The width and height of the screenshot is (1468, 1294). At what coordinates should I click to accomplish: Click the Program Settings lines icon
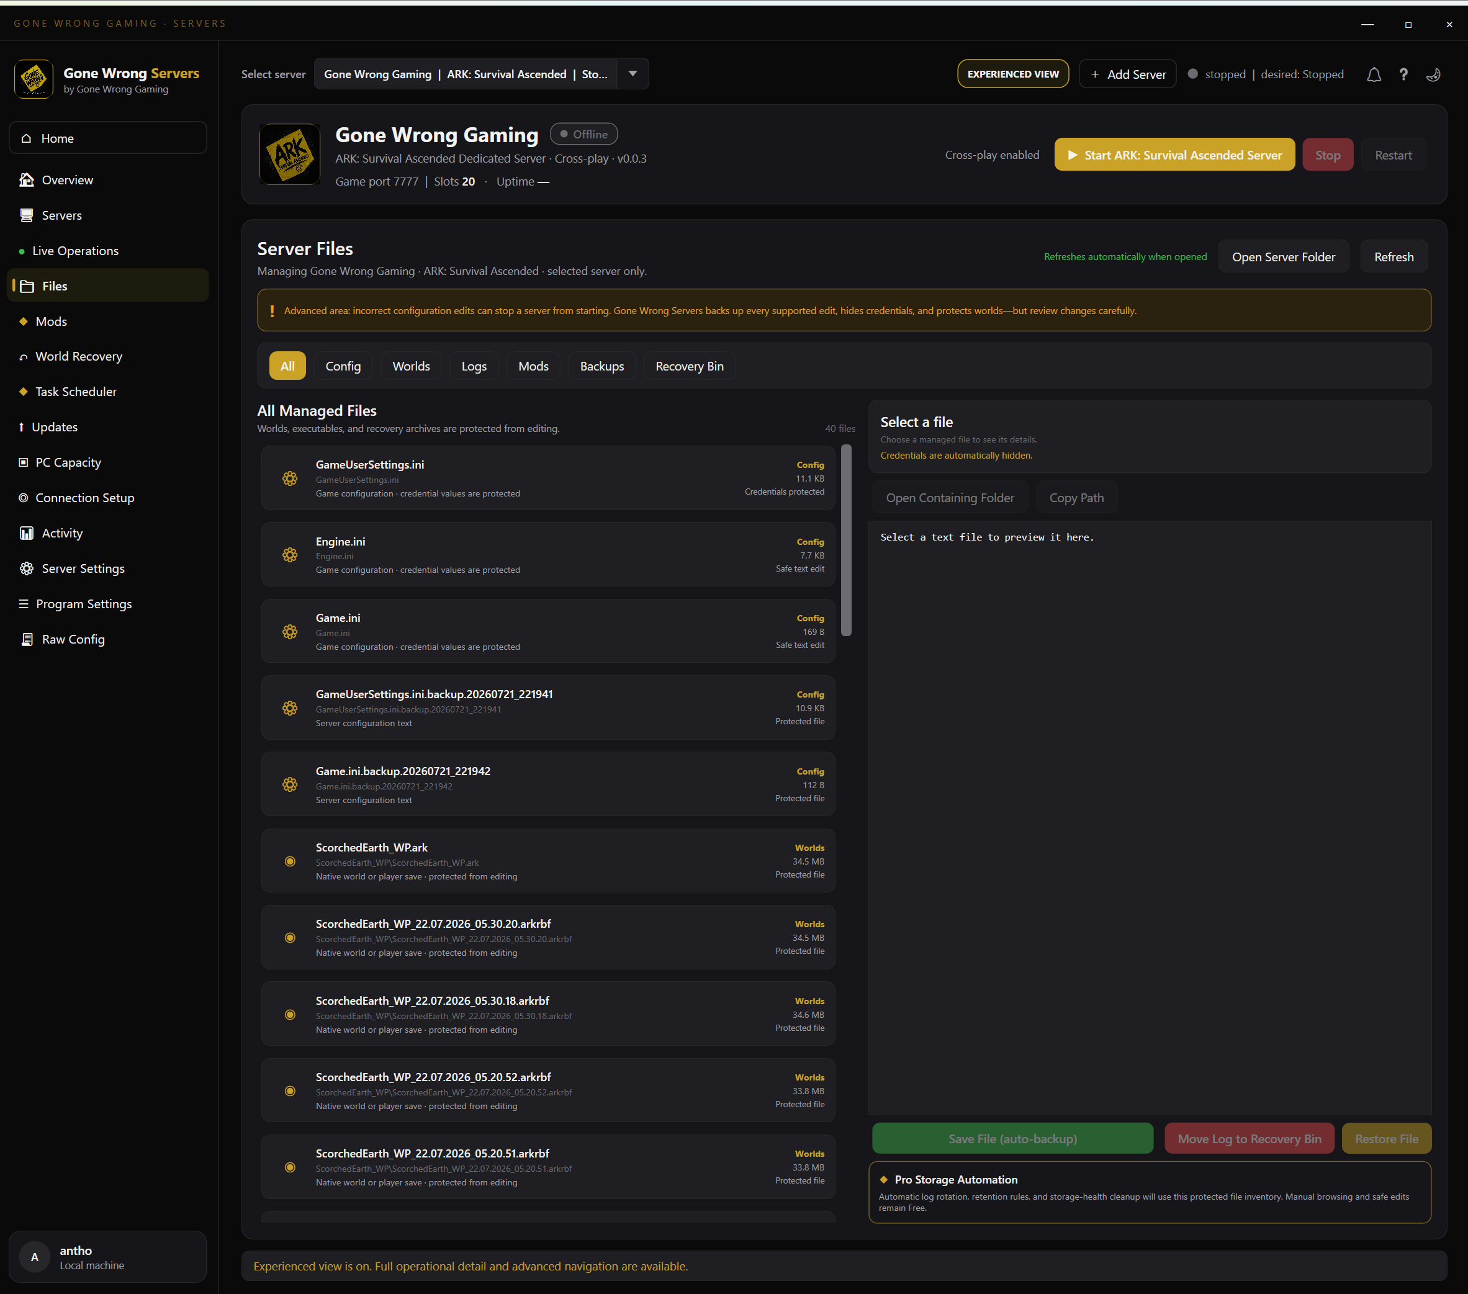click(x=24, y=603)
